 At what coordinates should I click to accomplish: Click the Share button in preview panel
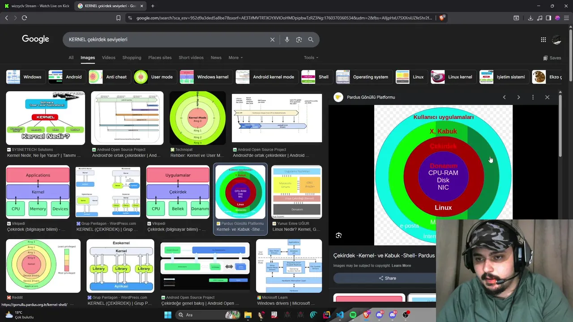(387, 278)
